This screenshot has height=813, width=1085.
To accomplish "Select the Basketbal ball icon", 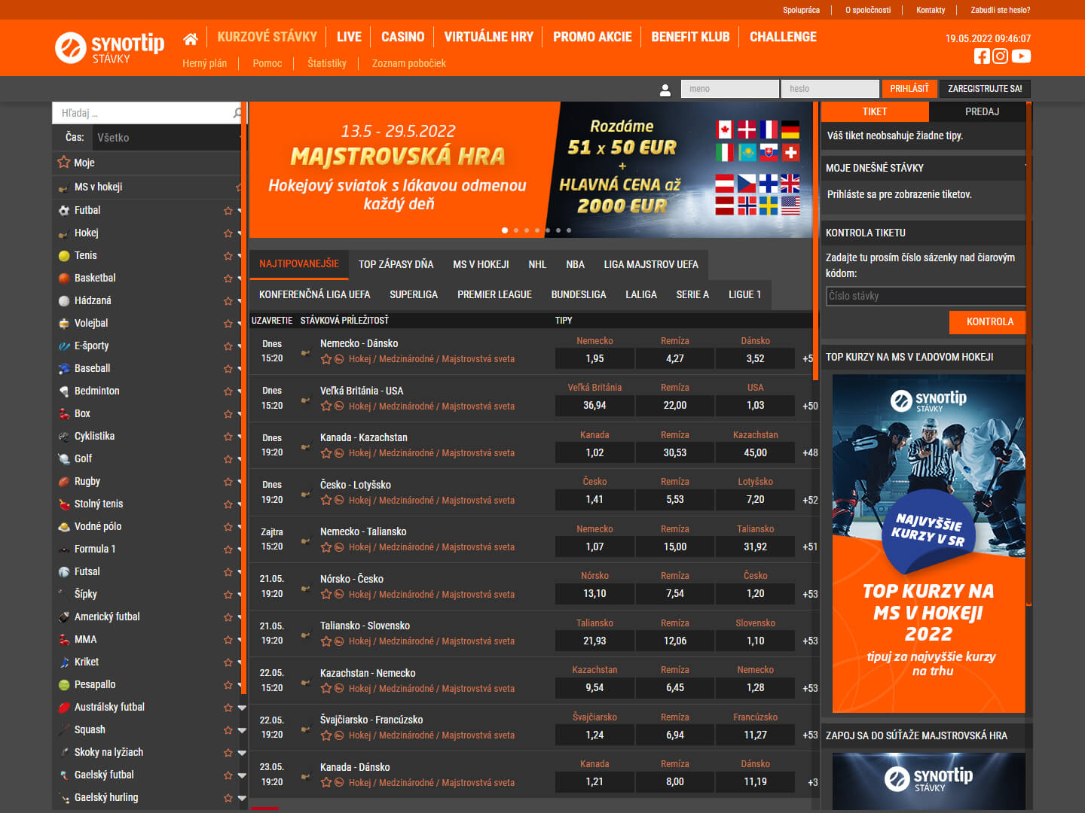I will tap(64, 279).
